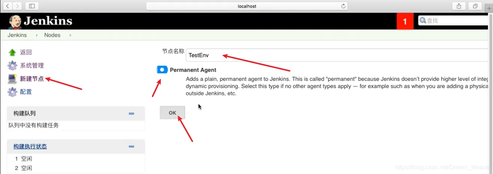Screen dimensions: 493x174
Task: Collapse the 构建执行状态 panel
Action: (x=132, y=147)
